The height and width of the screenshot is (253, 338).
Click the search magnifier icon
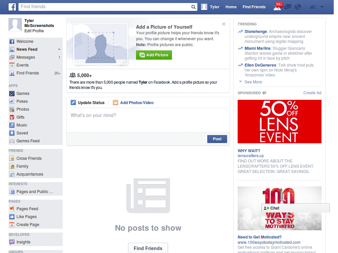pos(193,7)
